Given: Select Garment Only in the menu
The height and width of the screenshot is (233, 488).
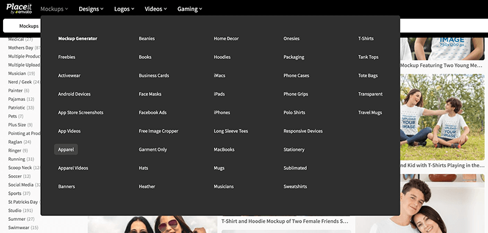Looking at the screenshot, I should pos(153,150).
